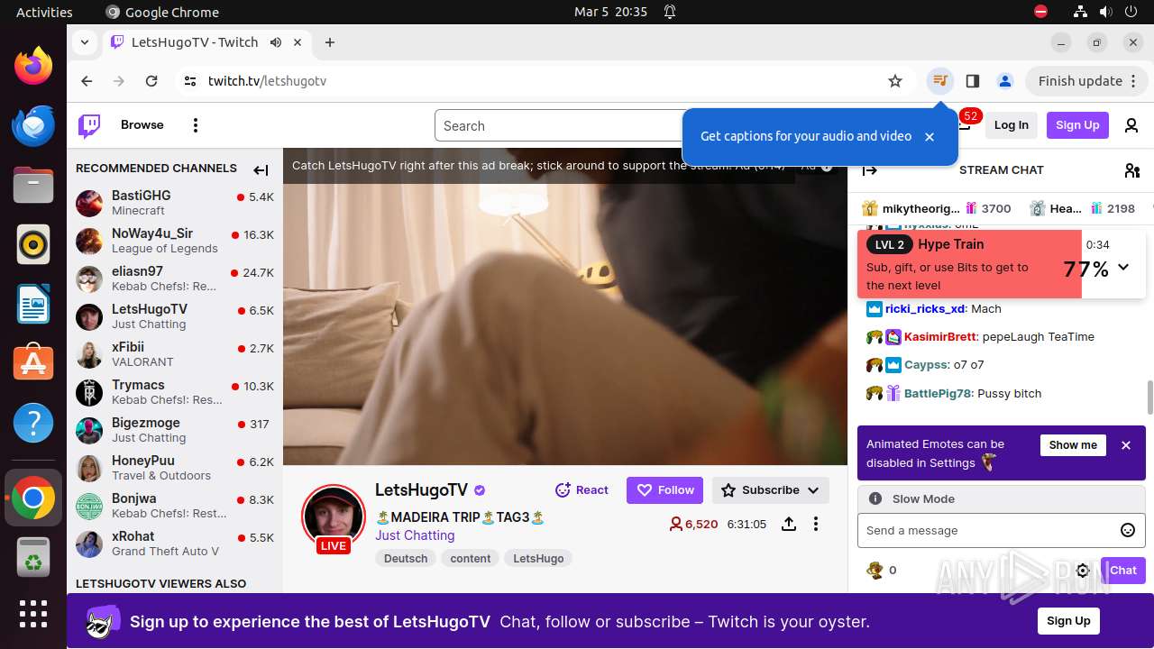Select the content tag
Screen dimensions: 1154x649
tap(471, 559)
